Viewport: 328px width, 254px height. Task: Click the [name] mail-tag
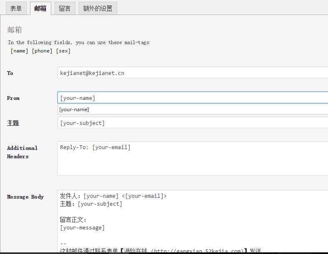(20, 51)
